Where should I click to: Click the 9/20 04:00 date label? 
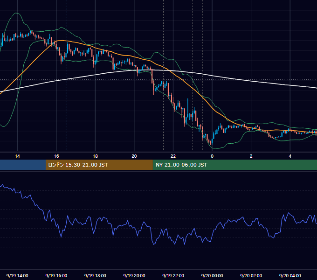click(290, 275)
